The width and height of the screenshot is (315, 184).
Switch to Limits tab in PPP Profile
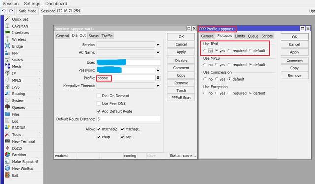point(240,36)
